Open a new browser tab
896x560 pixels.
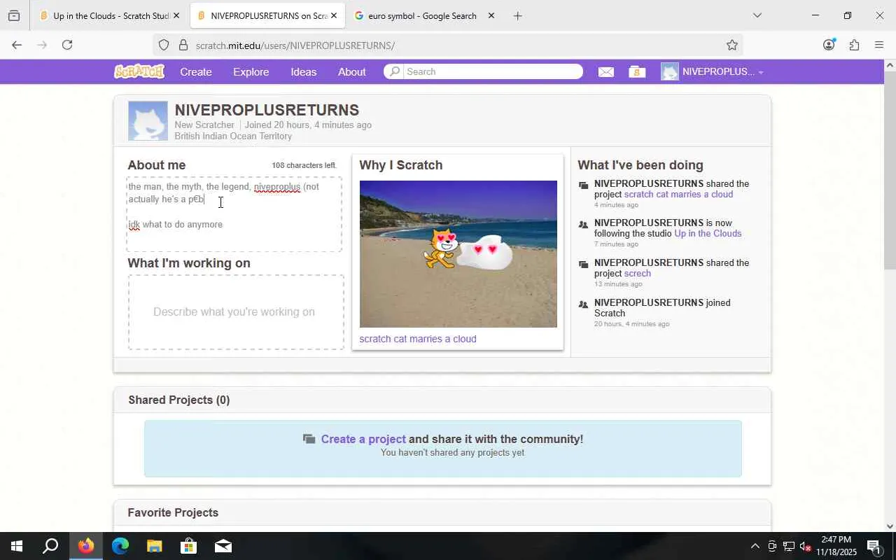pos(517,15)
